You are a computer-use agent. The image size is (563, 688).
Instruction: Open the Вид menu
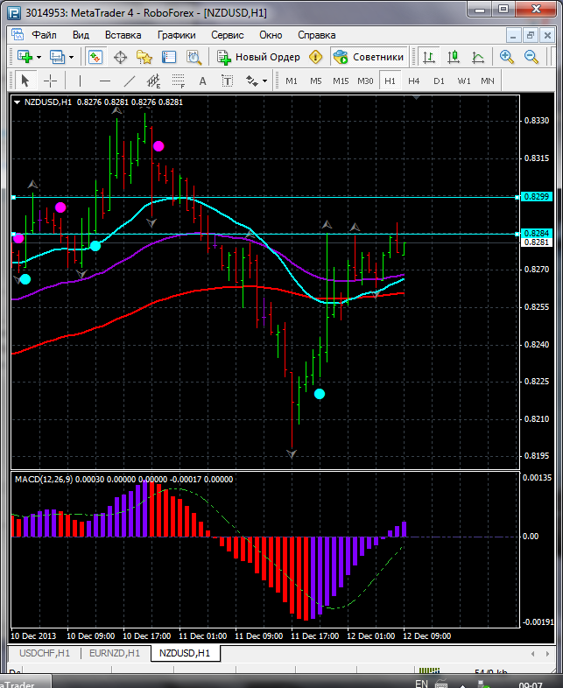pos(81,35)
